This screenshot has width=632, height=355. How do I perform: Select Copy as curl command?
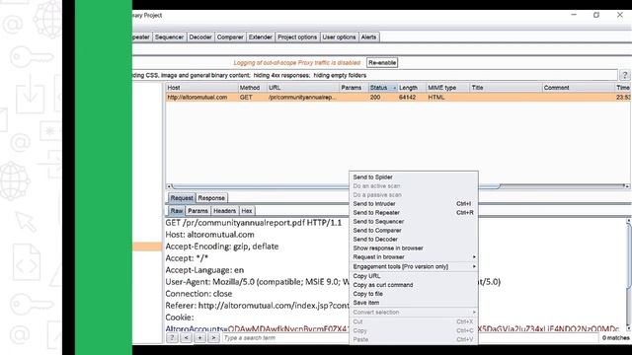(414, 285)
